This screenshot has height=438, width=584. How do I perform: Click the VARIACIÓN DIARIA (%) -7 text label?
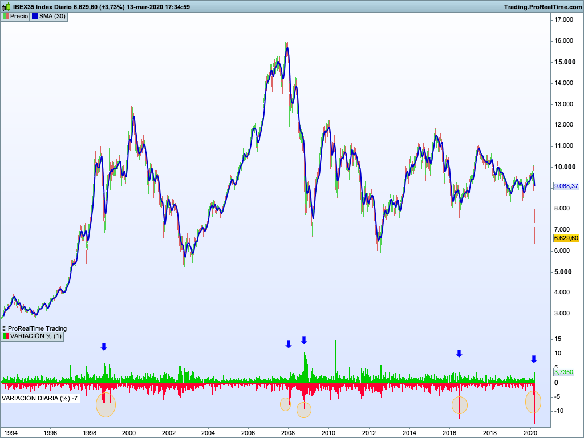[x=40, y=398]
